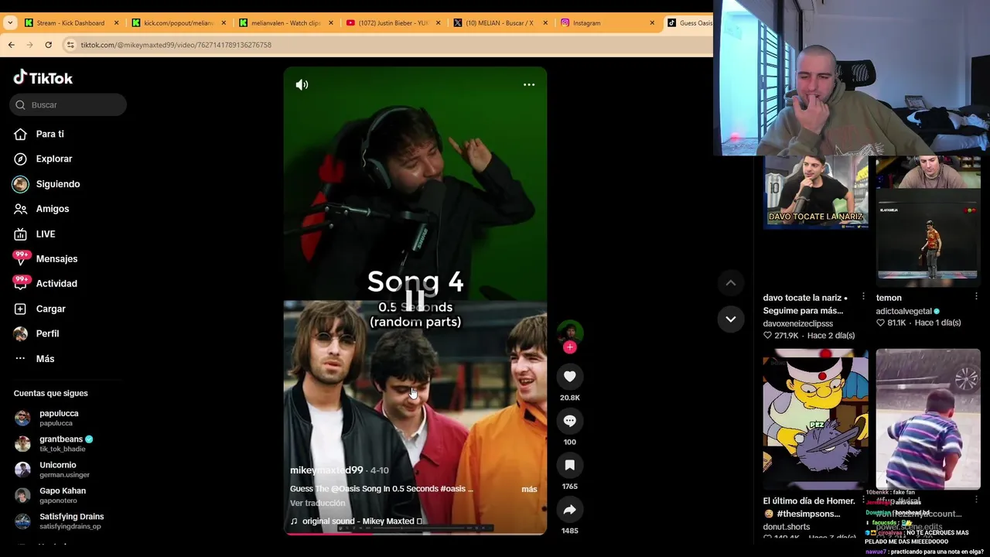Go to previous video with up chevron
Screen dimensions: 990x557
click(731, 283)
